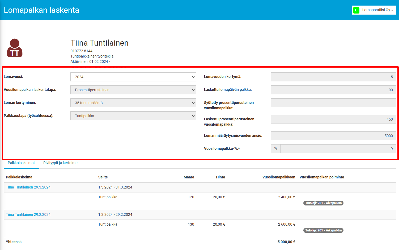399x250 pixels.
Task: Click the ID number 010772-8144
Action: pos(81,51)
